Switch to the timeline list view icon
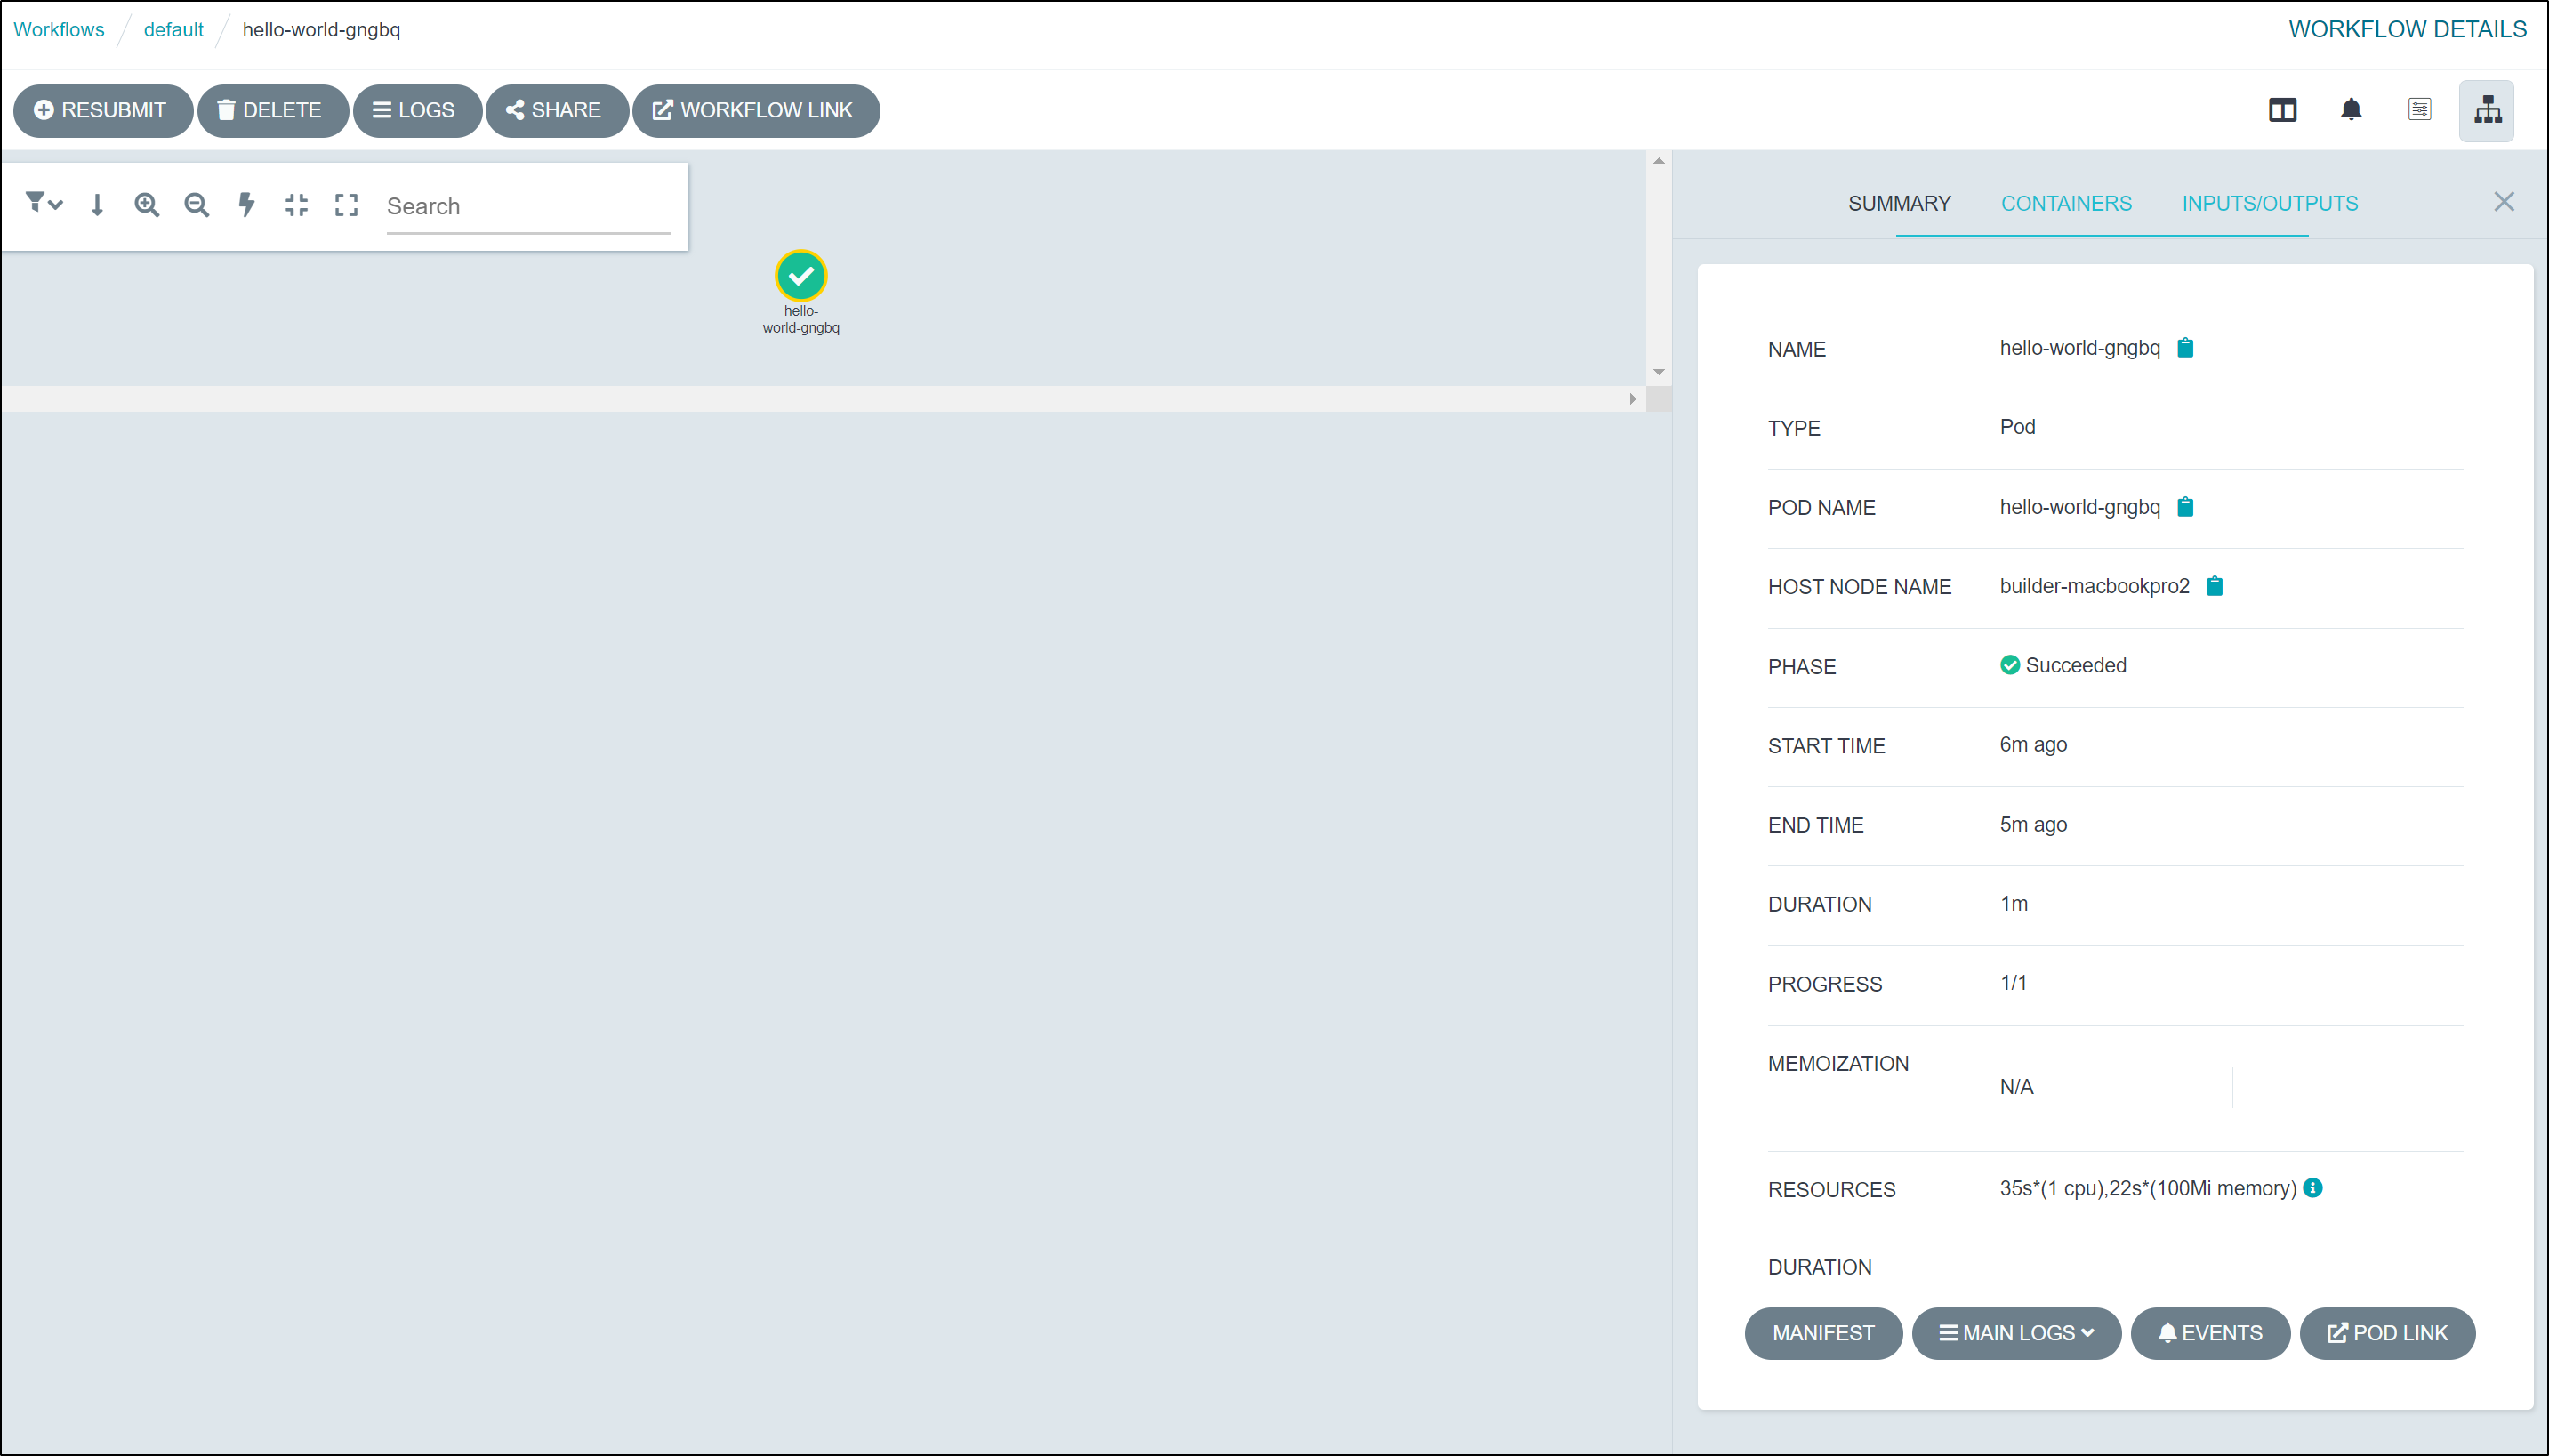 click(2420, 110)
